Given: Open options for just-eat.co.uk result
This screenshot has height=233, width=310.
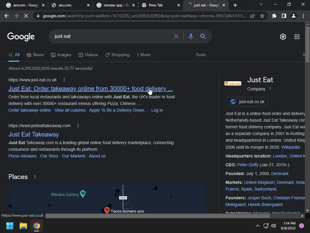Looking at the screenshot, I should point(64,80).
